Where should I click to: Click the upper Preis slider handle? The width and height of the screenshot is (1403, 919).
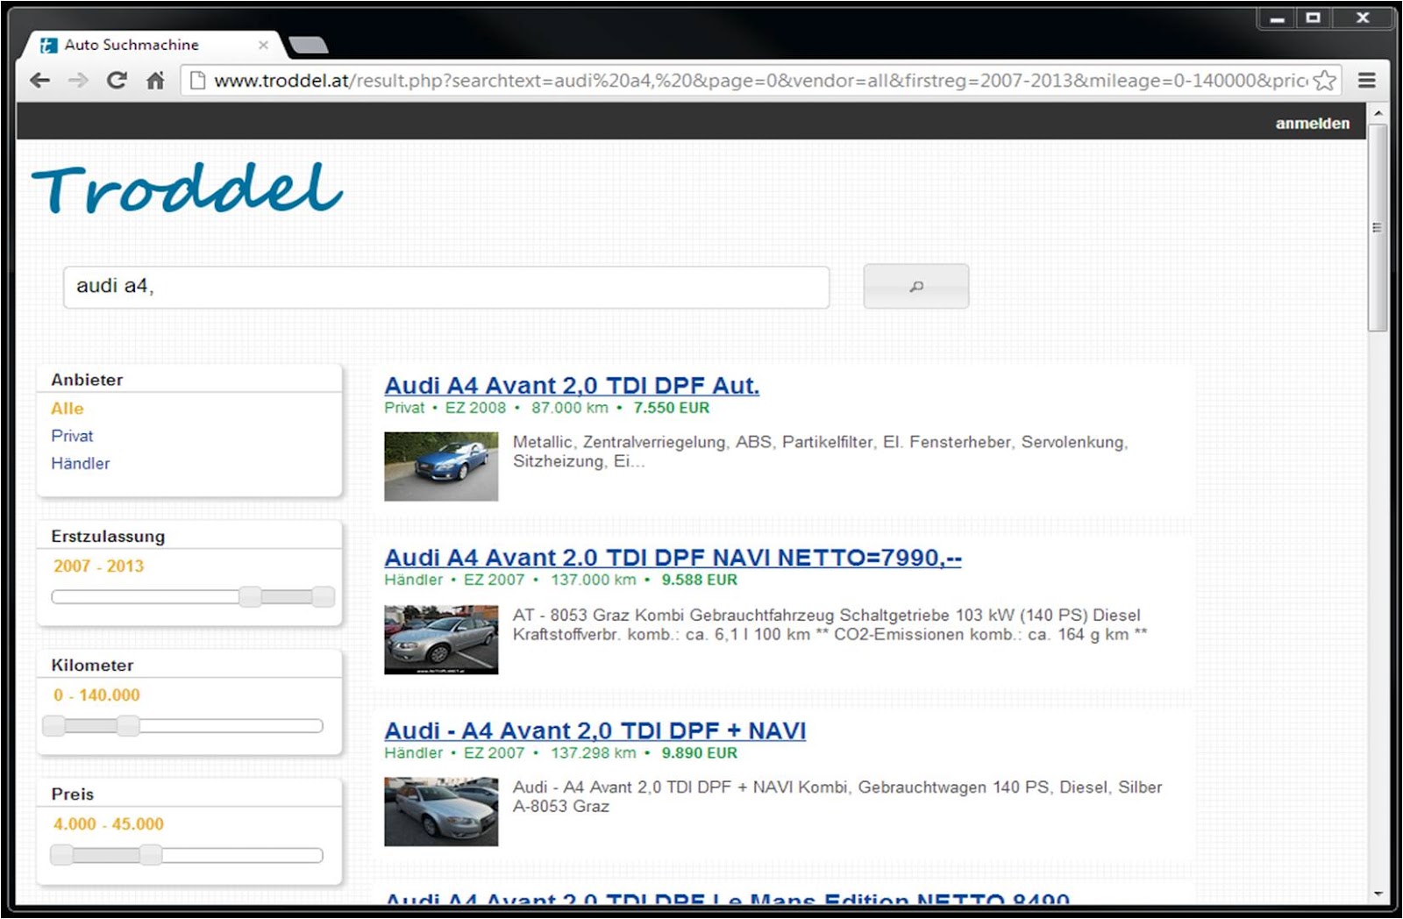pyautogui.click(x=151, y=855)
